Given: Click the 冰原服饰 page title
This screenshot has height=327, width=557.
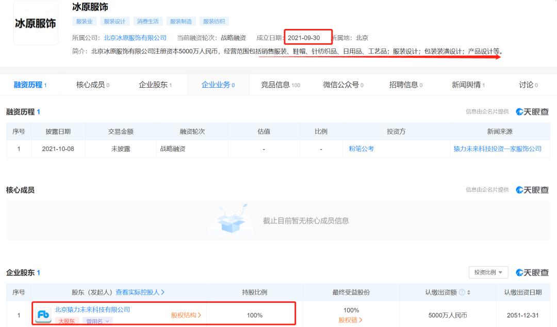Looking at the screenshot, I should [90, 7].
